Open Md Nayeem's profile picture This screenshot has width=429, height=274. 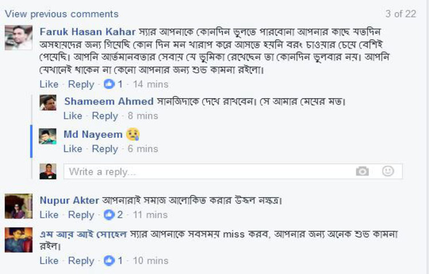(47, 136)
